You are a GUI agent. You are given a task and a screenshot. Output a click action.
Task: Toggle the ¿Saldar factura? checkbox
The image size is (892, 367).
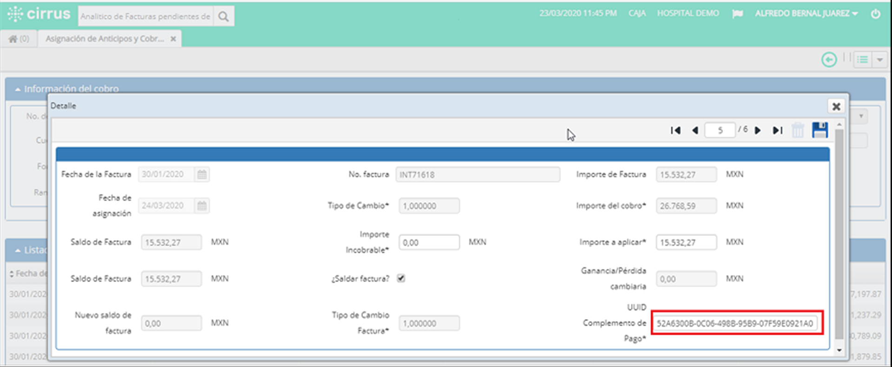point(401,278)
